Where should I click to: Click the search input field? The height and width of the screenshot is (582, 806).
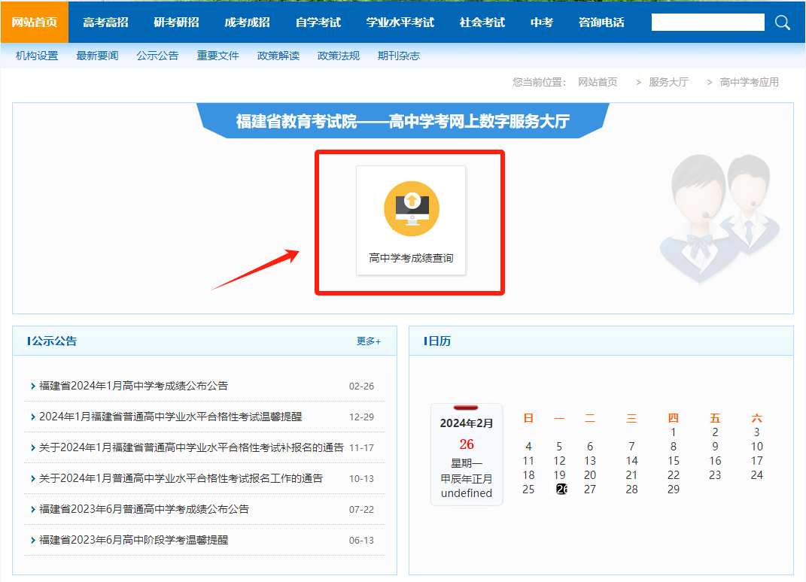(708, 23)
